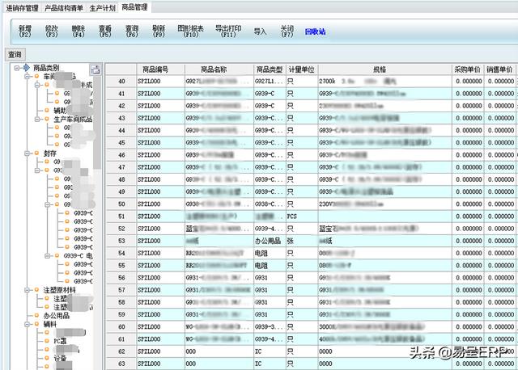Click the orange node icon beside 辅料

point(36,324)
